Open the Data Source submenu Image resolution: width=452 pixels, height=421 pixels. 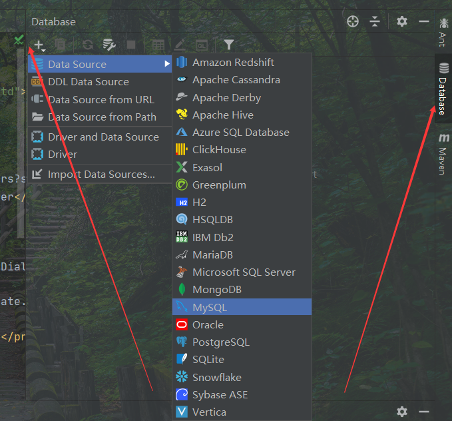pyautogui.click(x=100, y=64)
